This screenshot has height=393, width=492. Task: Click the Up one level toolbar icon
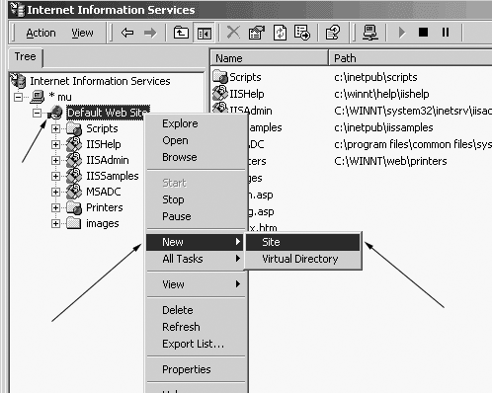[x=181, y=33]
